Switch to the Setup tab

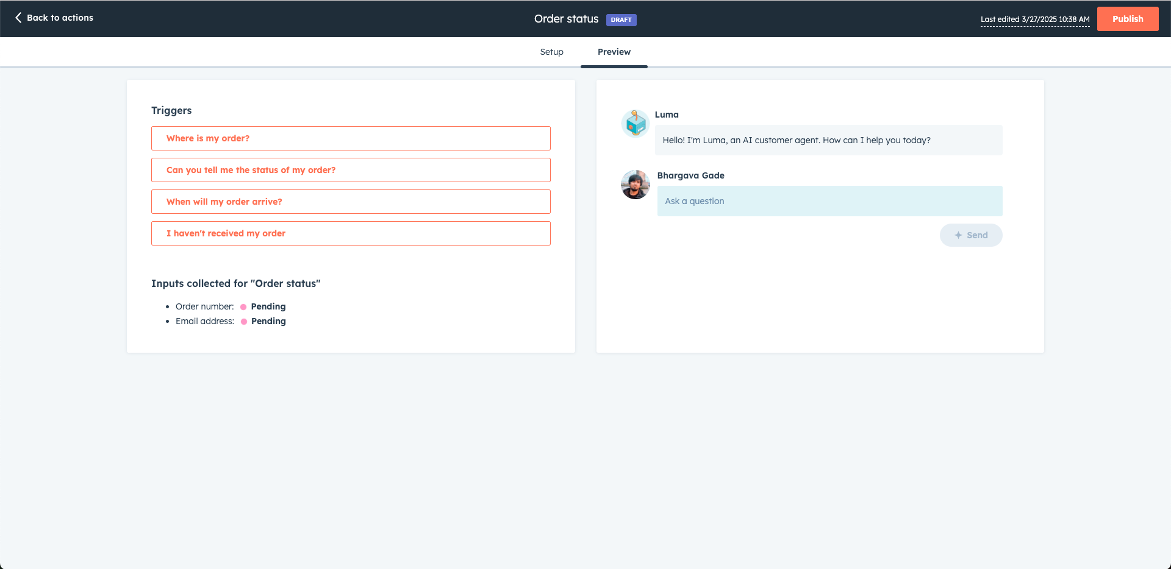click(551, 52)
